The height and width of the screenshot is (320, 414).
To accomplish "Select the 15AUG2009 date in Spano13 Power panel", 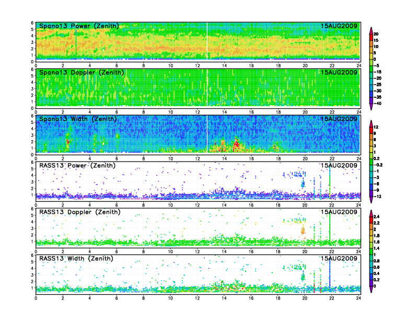I will click(x=339, y=26).
